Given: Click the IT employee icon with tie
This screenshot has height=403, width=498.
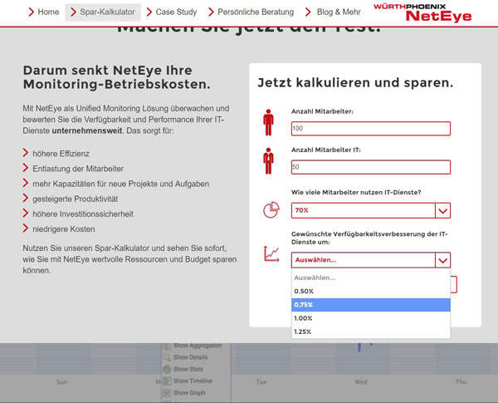Looking at the screenshot, I should tap(268, 161).
